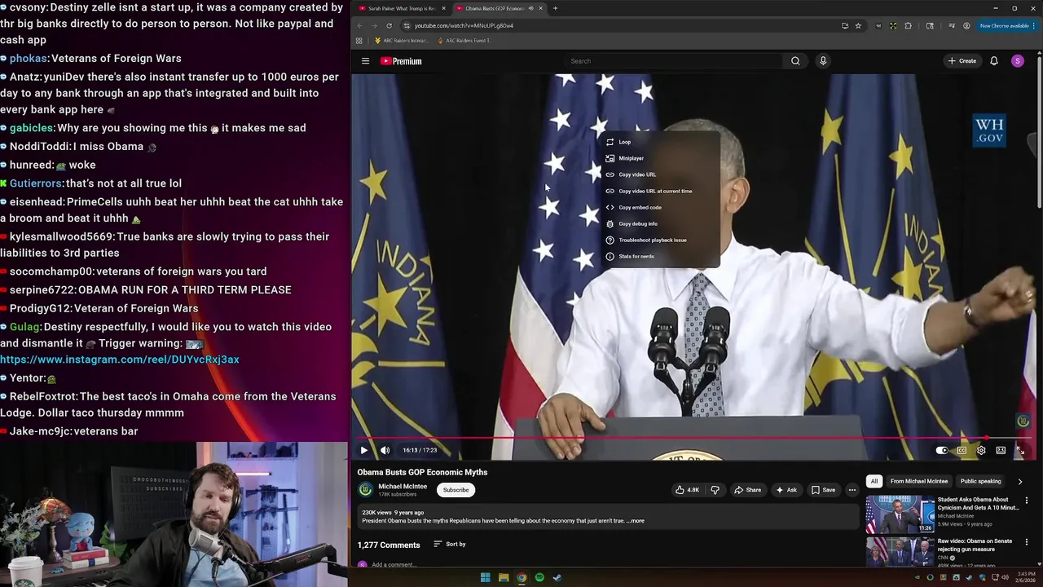Open comments Sort by dropdown

pyautogui.click(x=450, y=544)
